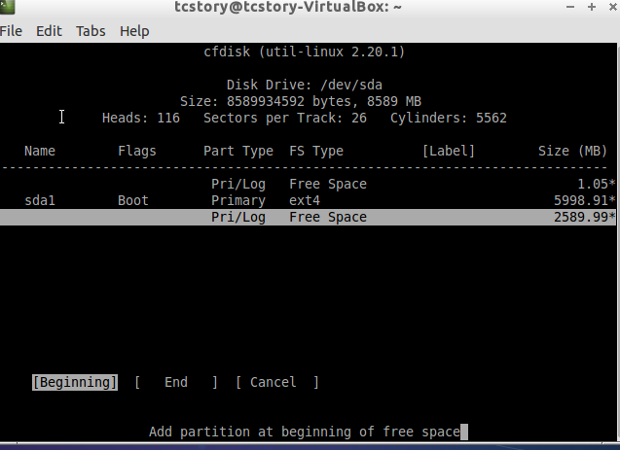Open the Edit menu
Viewport: 620px width, 450px height.
coord(49,31)
